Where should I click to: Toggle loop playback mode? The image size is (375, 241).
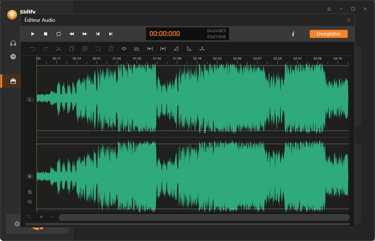[x=58, y=34]
